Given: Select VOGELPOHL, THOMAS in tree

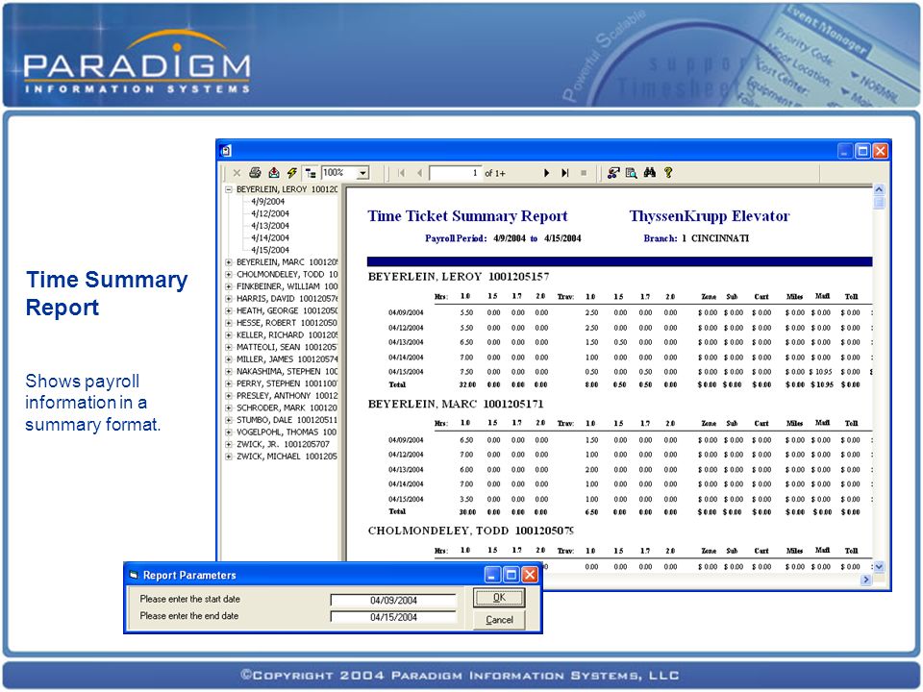Looking at the screenshot, I should (x=287, y=432).
